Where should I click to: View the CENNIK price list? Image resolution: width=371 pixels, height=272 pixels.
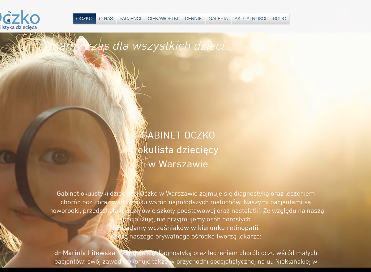coord(194,19)
